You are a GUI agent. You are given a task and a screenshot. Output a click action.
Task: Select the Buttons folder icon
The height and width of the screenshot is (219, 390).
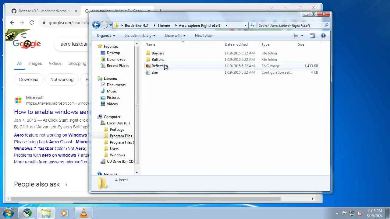[x=148, y=60]
